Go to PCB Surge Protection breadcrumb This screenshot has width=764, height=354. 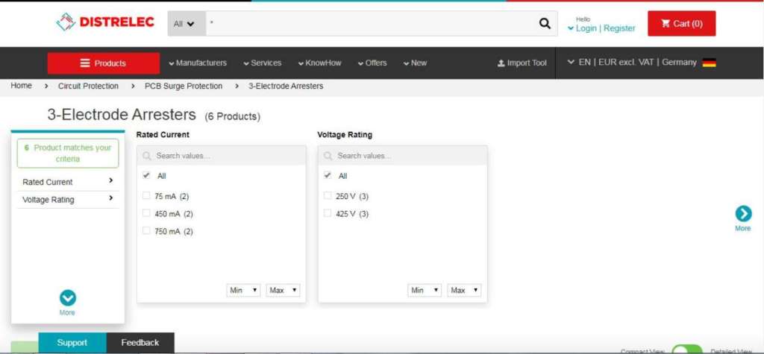184,86
